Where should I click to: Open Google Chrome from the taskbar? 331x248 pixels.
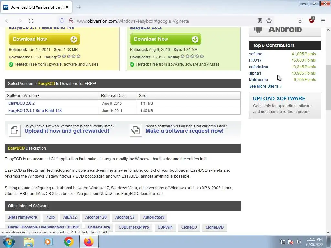click(x=69, y=242)
